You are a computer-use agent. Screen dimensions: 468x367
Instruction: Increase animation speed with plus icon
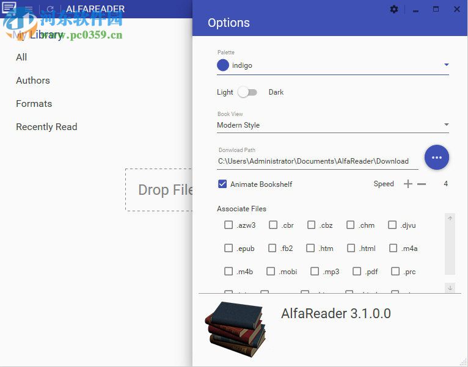408,184
